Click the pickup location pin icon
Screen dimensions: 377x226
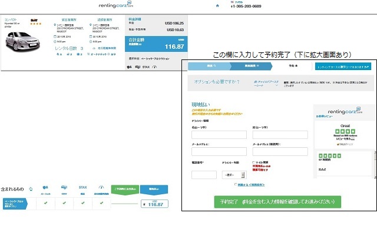(x=55, y=25)
